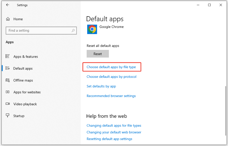Screen dimensions: 228x146
Task: Close the Settings window
Action: [x=221, y=5]
